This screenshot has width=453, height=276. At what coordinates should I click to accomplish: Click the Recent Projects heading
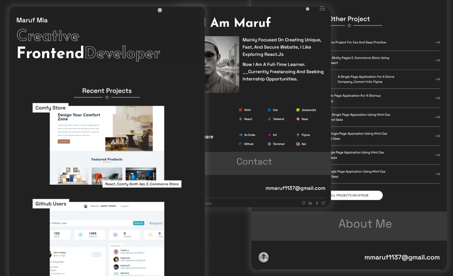(x=107, y=91)
